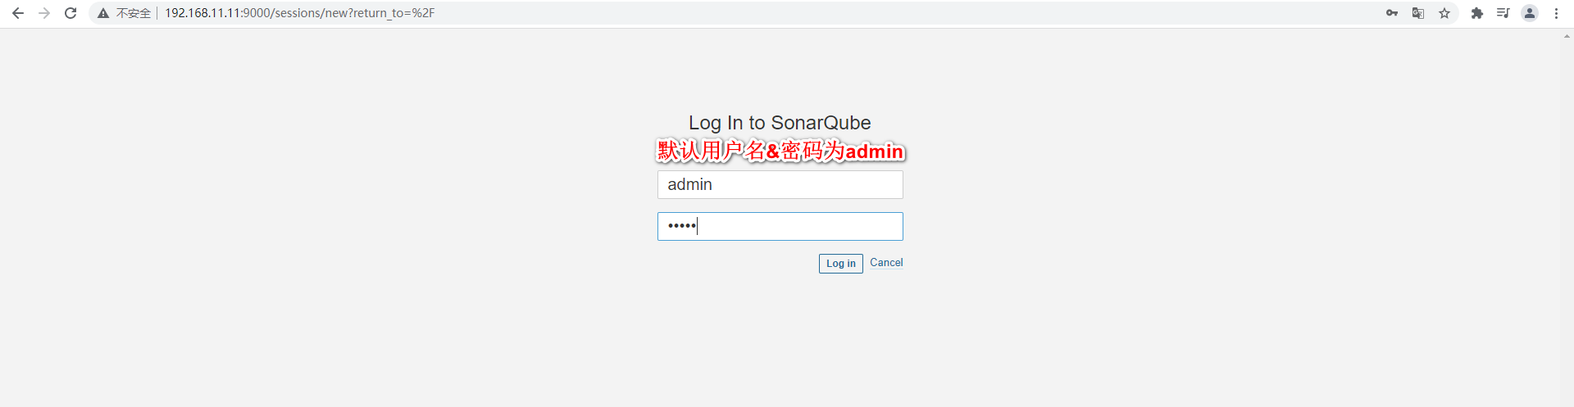Open the media control playlist icon
This screenshot has width=1574, height=407.
click(1503, 13)
